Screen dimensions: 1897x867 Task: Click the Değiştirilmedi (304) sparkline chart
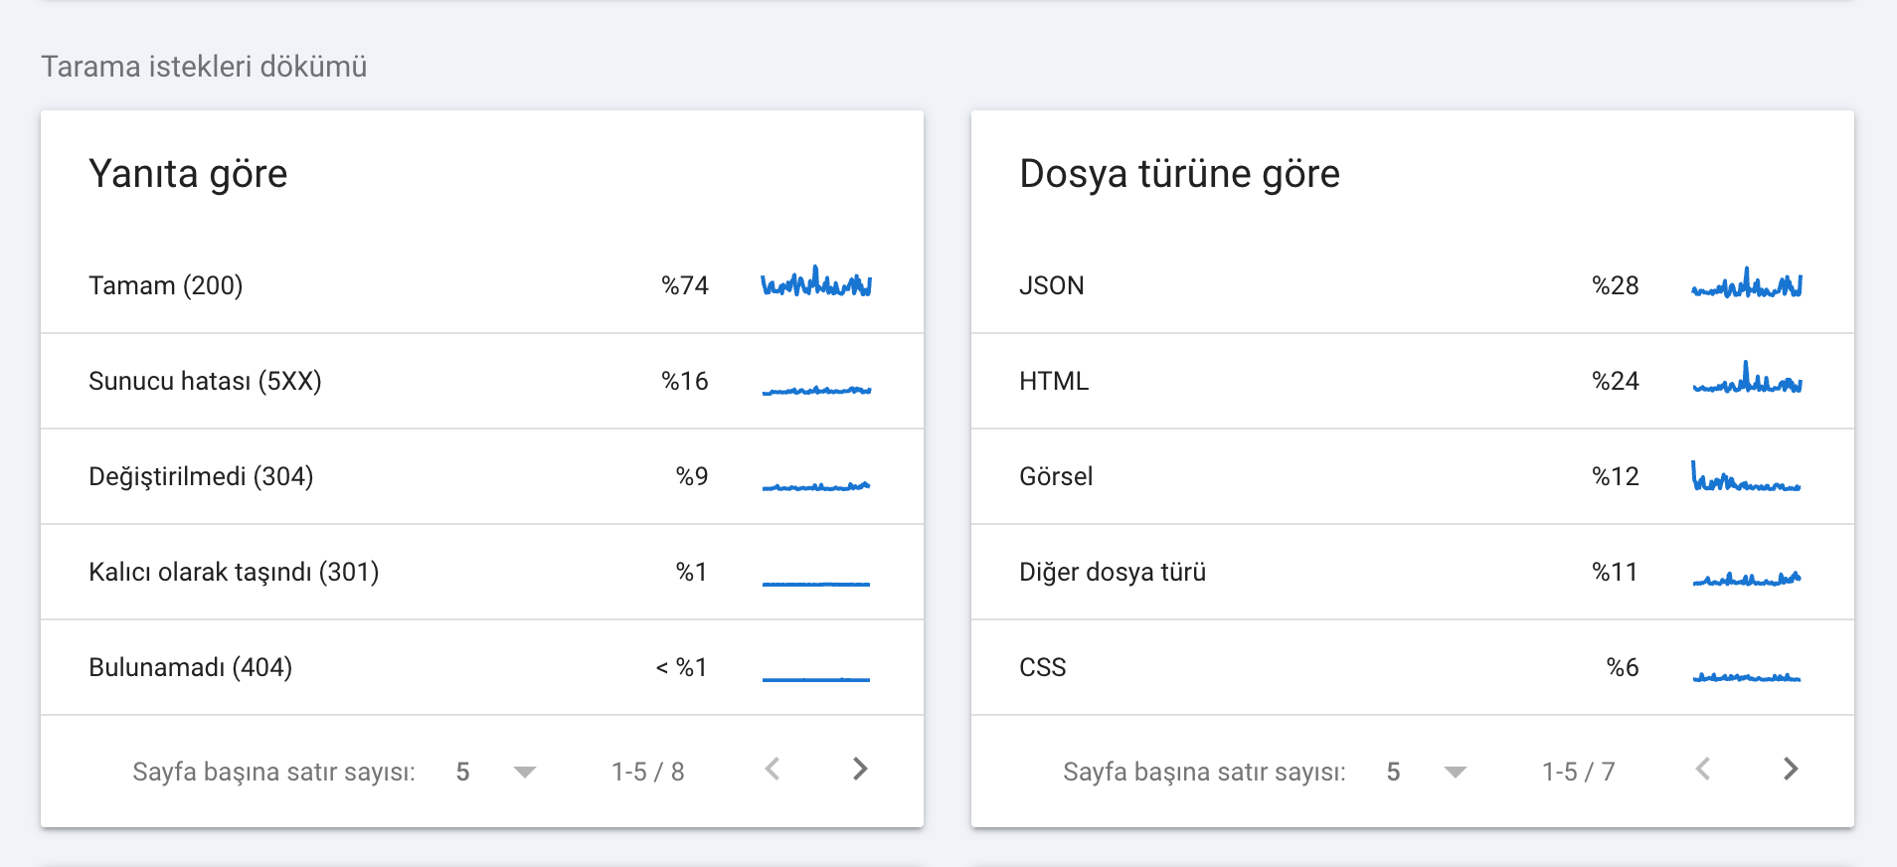(816, 486)
